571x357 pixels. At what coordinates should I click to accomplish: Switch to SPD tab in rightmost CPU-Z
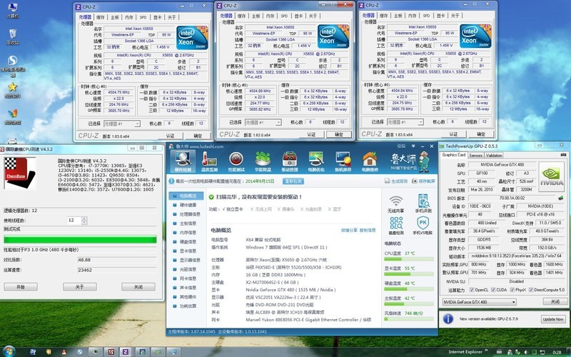(426, 16)
